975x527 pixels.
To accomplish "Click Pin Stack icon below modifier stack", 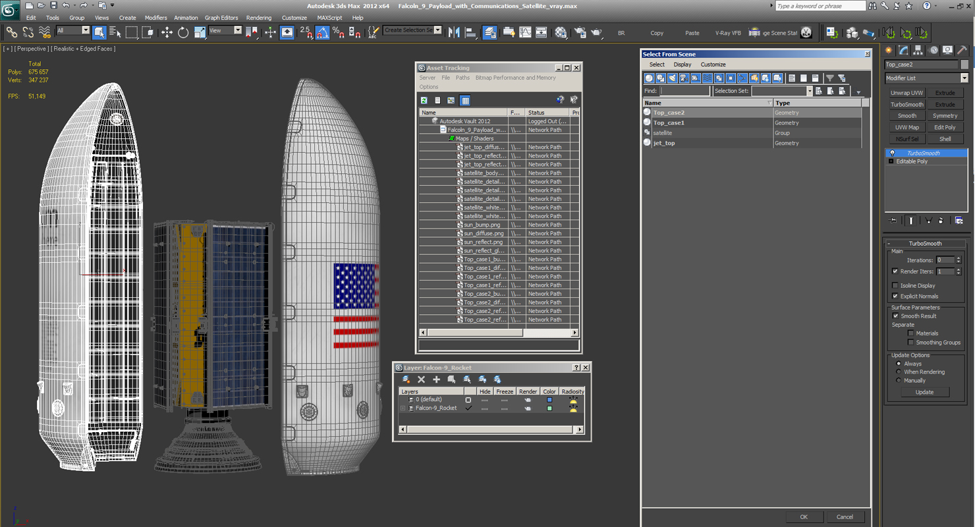I will 893,221.
